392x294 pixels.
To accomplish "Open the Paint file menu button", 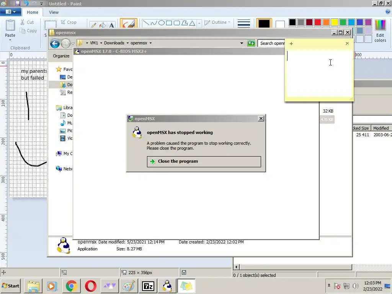I will 10,12.
